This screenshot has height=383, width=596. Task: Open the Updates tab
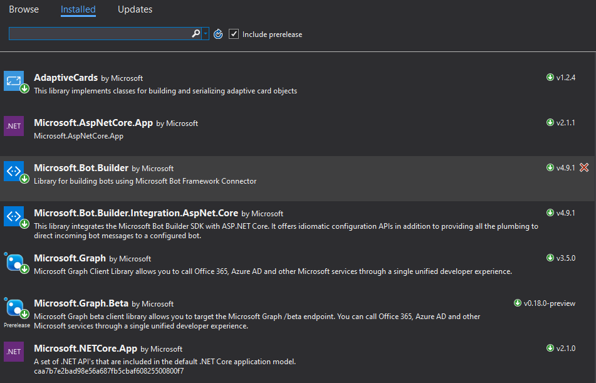[135, 9]
